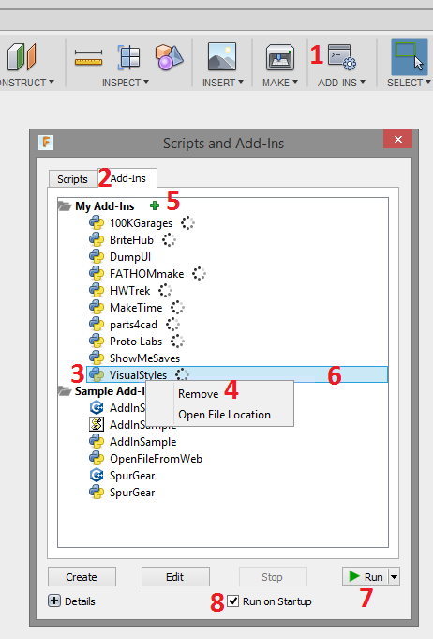Open the MAKE dropdown menu
The image size is (433, 639).
coord(280,83)
